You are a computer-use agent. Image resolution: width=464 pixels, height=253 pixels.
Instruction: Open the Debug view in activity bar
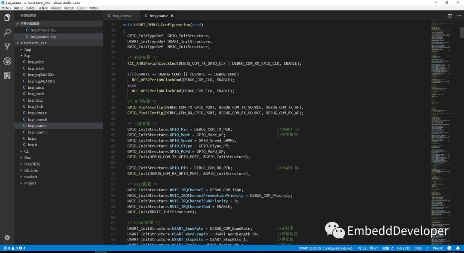[x=7, y=61]
